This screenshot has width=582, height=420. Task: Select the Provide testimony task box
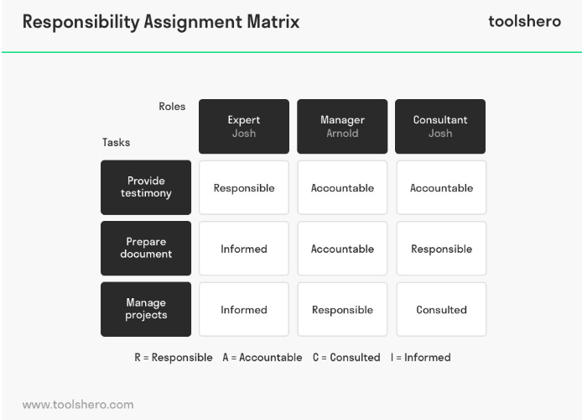pos(146,187)
